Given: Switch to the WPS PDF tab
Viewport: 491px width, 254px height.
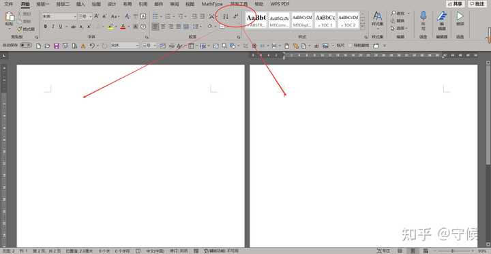Looking at the screenshot, I should (x=280, y=4).
